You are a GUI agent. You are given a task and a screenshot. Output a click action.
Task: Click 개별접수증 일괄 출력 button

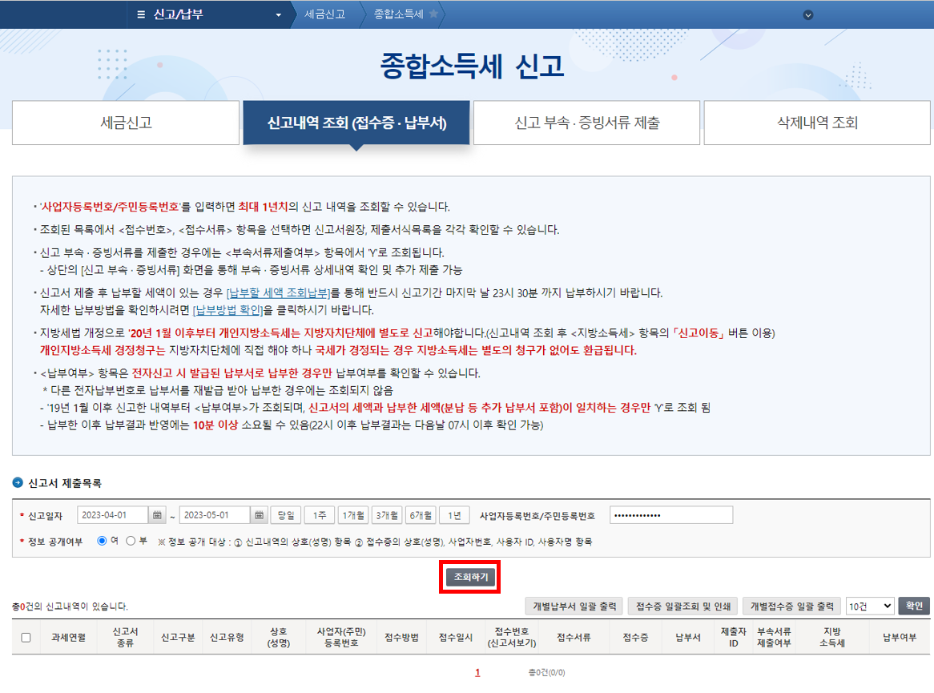(791, 606)
